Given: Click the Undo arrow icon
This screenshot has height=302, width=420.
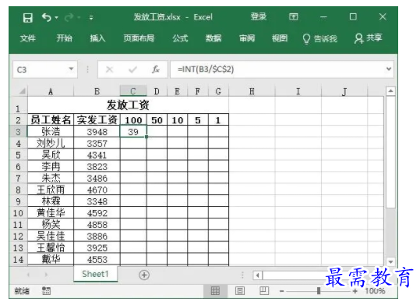Looking at the screenshot, I should tap(47, 18).
